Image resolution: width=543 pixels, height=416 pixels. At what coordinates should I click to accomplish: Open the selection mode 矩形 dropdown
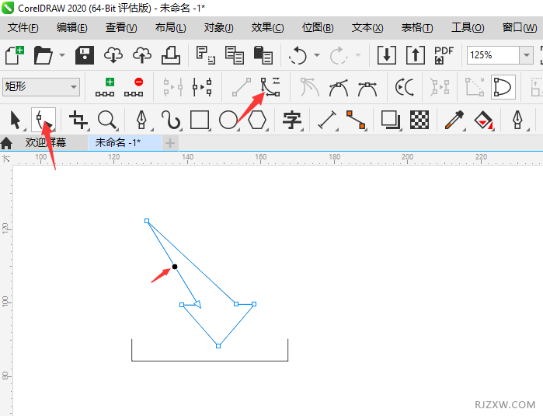(x=41, y=86)
